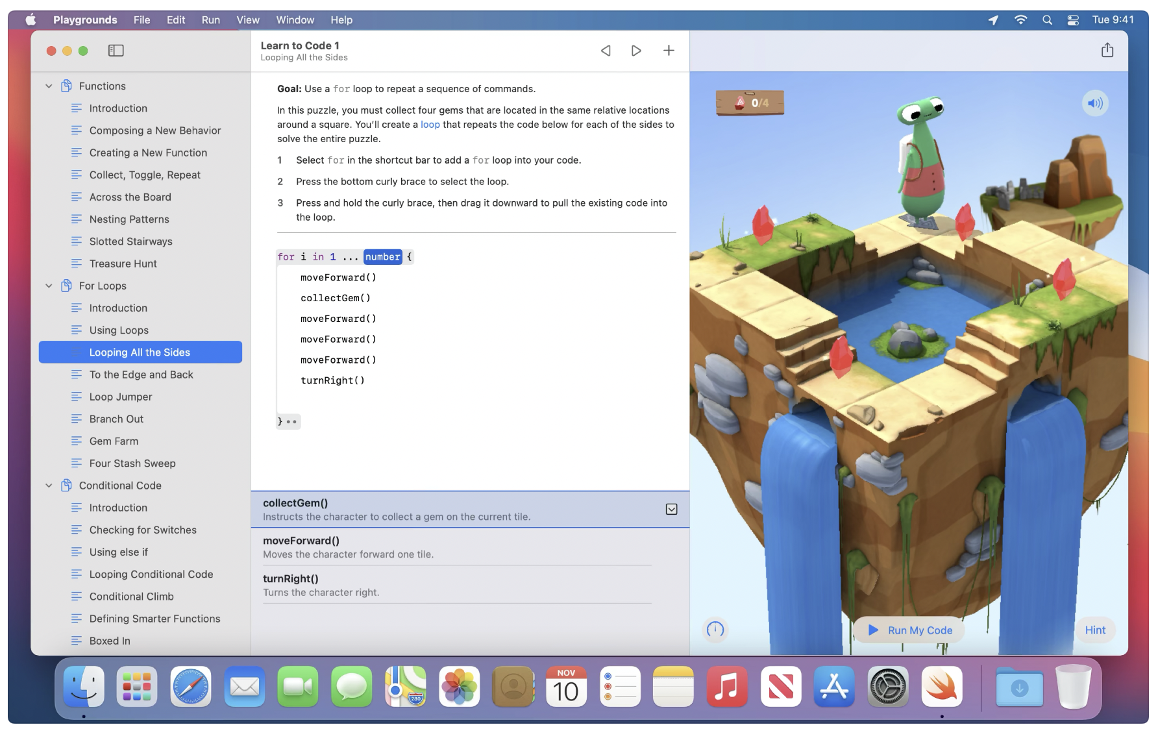Collapse the For Loops chapter

pos(49,286)
